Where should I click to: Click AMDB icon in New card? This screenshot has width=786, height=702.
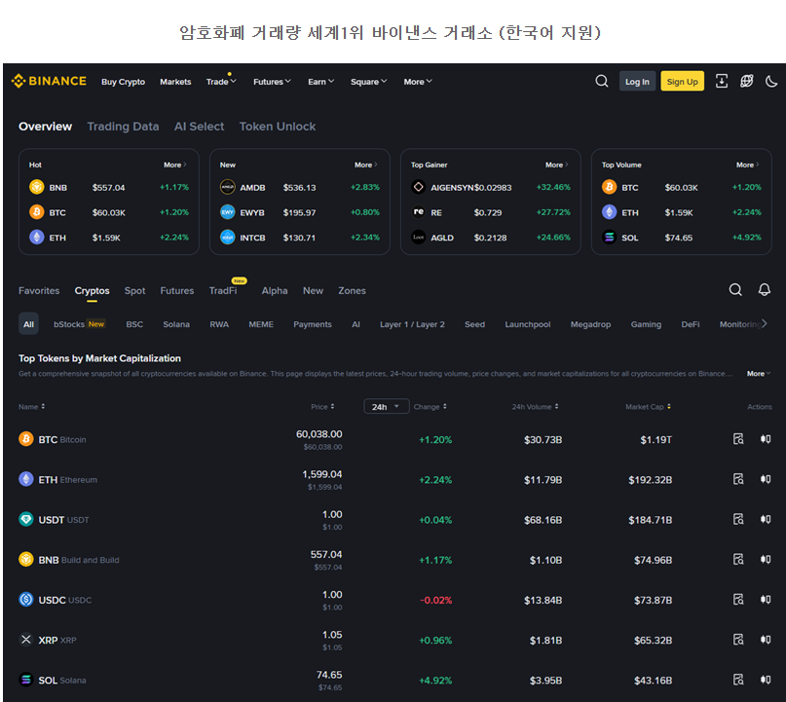click(227, 187)
